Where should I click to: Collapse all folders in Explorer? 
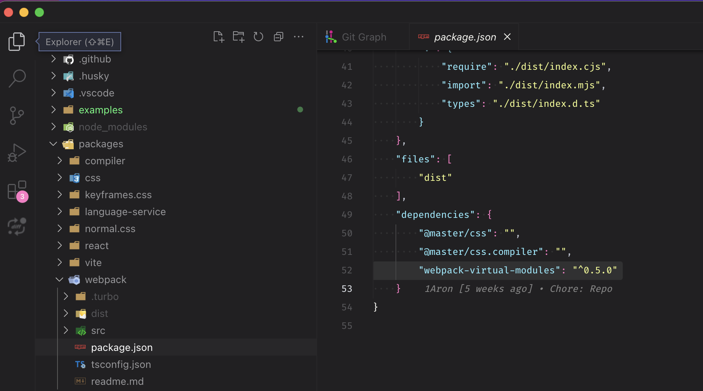278,37
